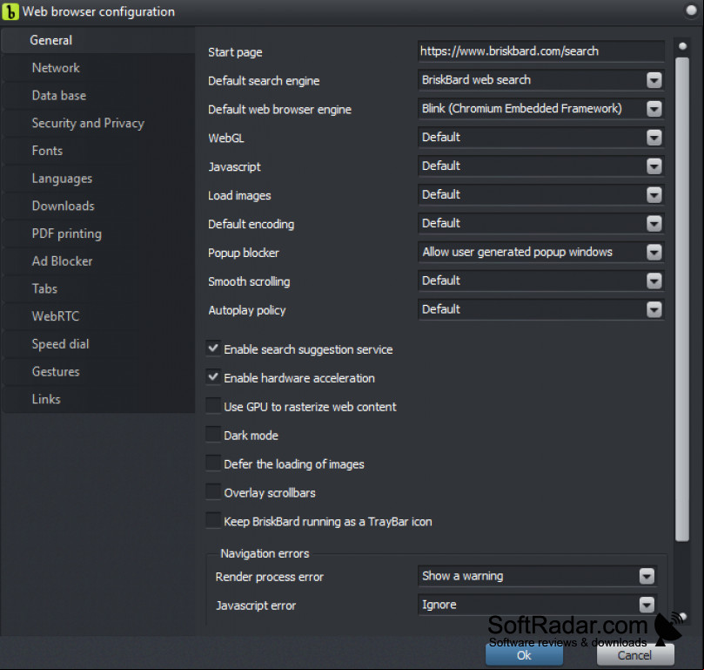Open Default search engine dropdown
The height and width of the screenshot is (670, 704).
click(540, 80)
